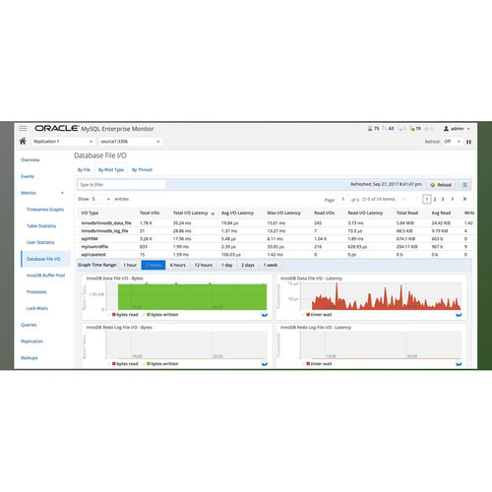Go to the next results page arrow
The width and height of the screenshot is (492, 492).
453,199
